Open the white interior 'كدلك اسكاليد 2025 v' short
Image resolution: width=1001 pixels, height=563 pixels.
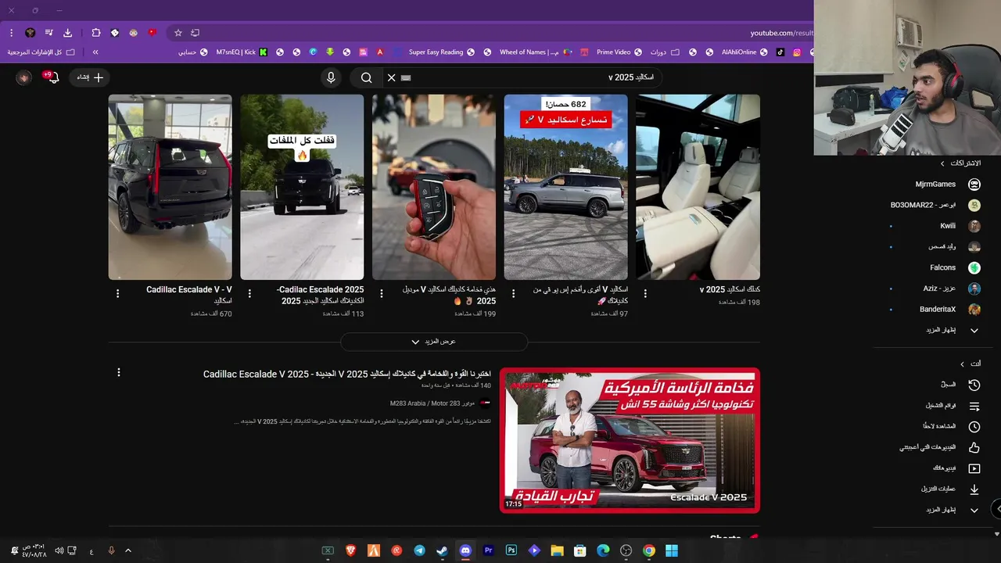click(x=698, y=187)
